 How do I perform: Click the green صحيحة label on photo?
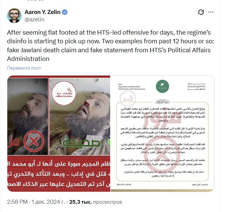82,142
